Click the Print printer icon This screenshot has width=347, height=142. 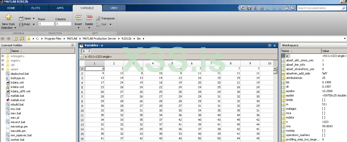pyautogui.click(x=21, y=25)
